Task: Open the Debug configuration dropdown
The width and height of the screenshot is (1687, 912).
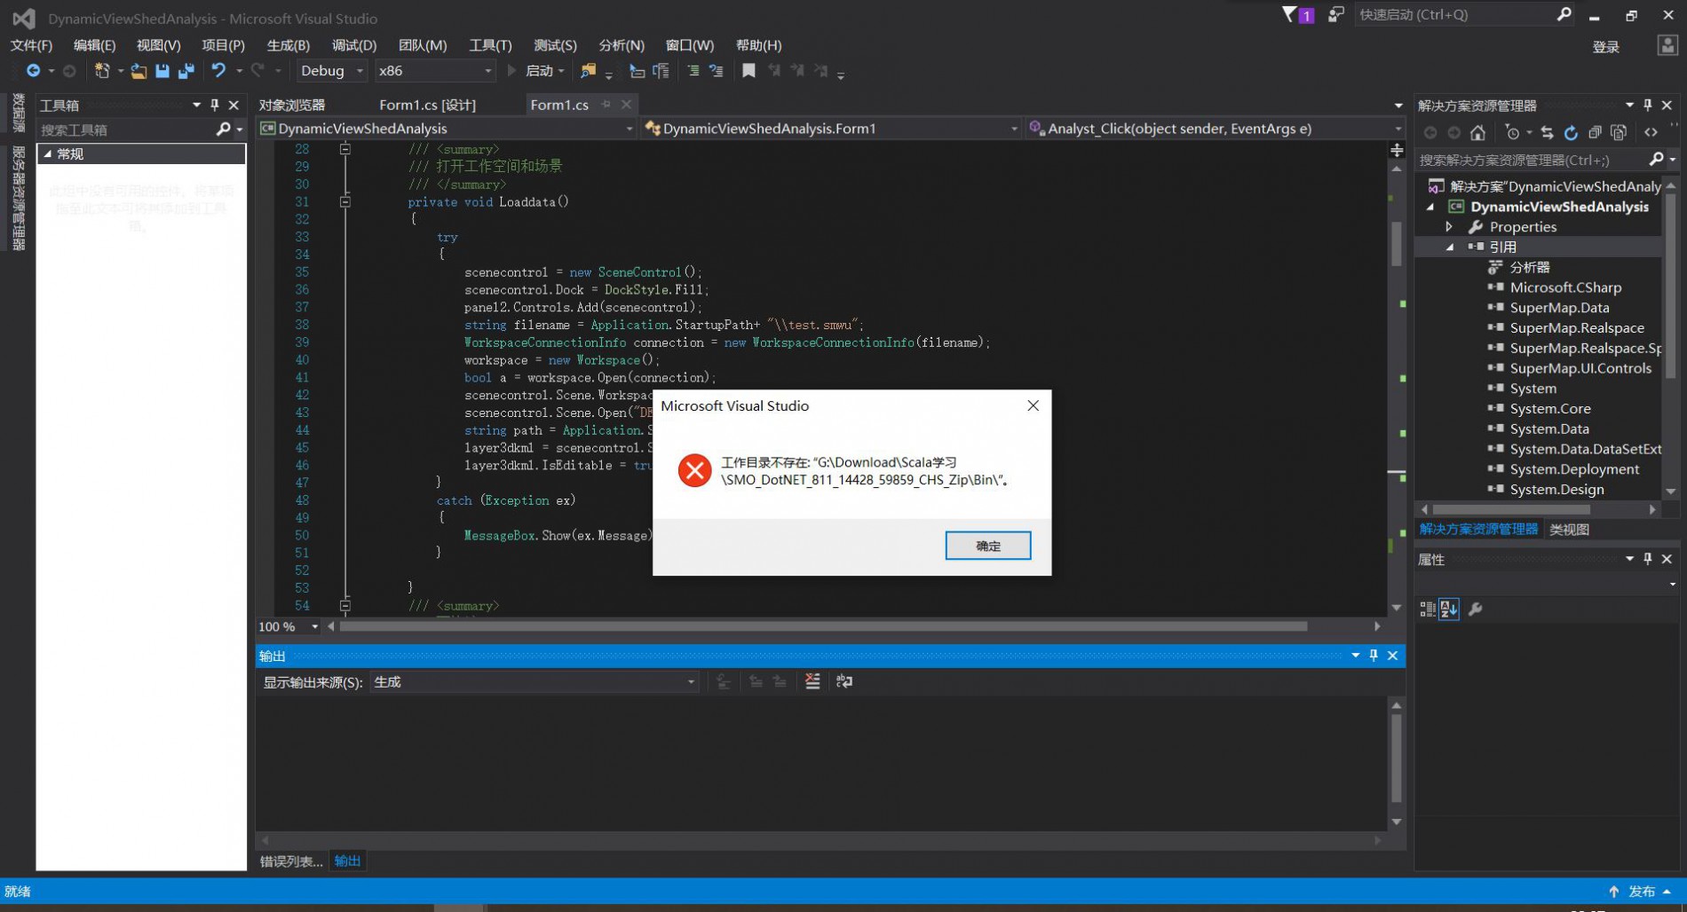Action: 331,71
